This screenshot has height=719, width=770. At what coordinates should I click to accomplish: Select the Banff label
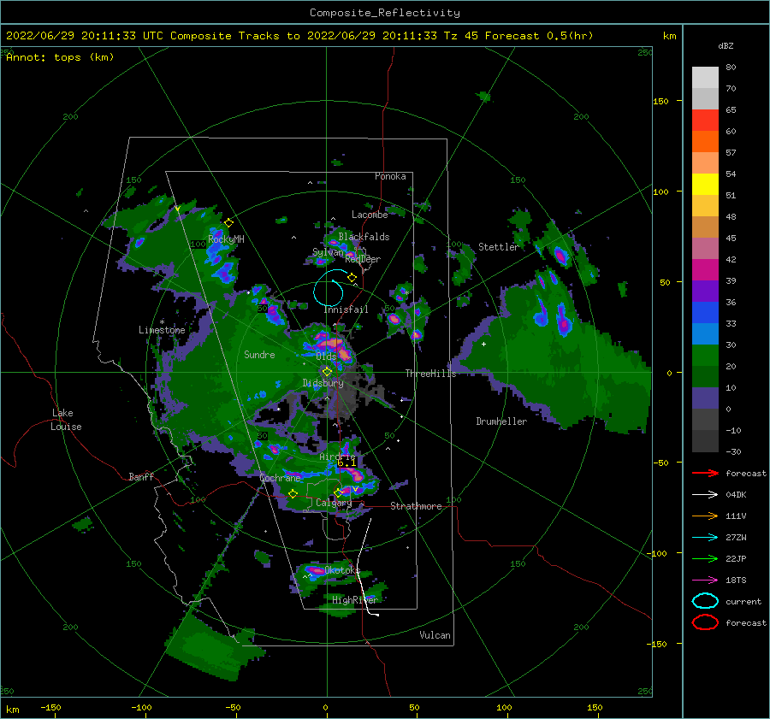pos(141,476)
